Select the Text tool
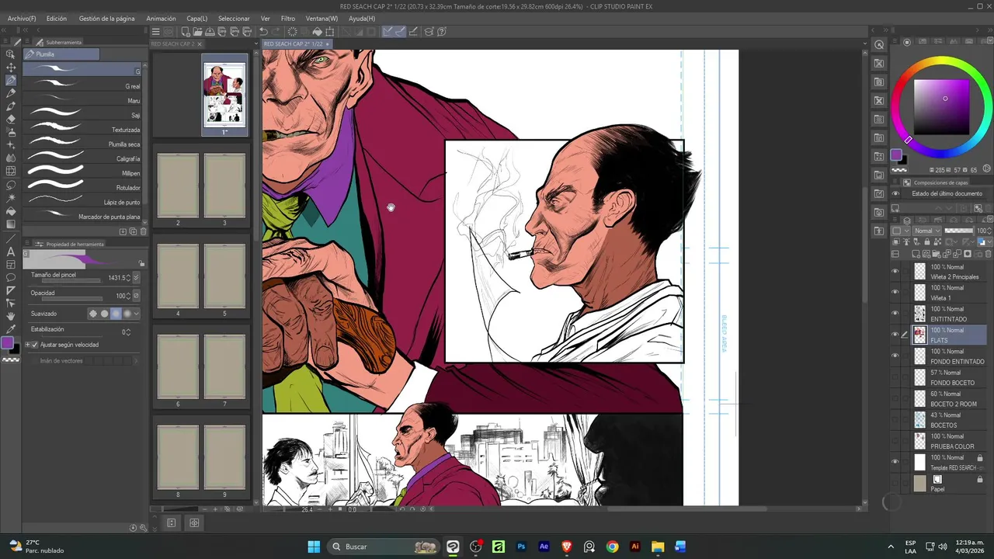 (x=11, y=252)
